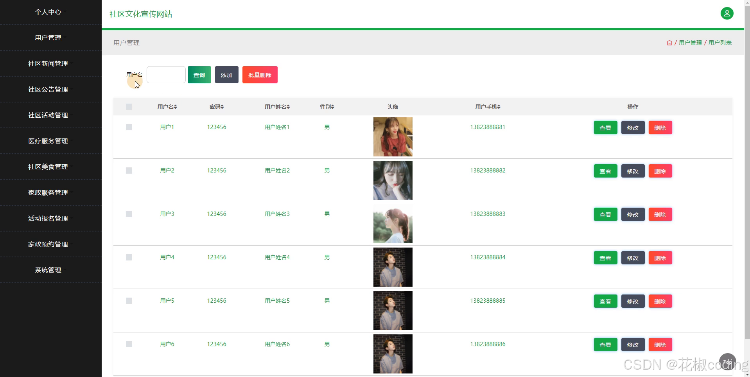
Task: Click 删除 for 用户5
Action: click(660, 301)
